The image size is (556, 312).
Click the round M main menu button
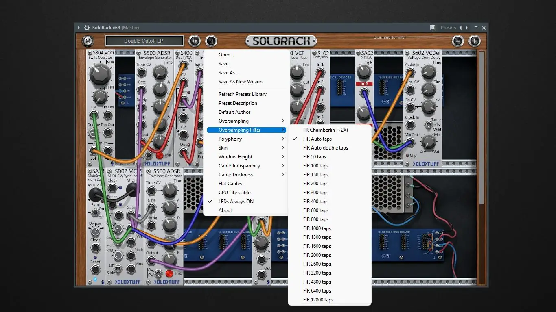click(x=88, y=41)
